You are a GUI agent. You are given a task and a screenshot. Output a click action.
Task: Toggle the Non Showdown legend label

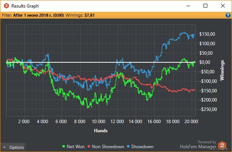point(107,146)
